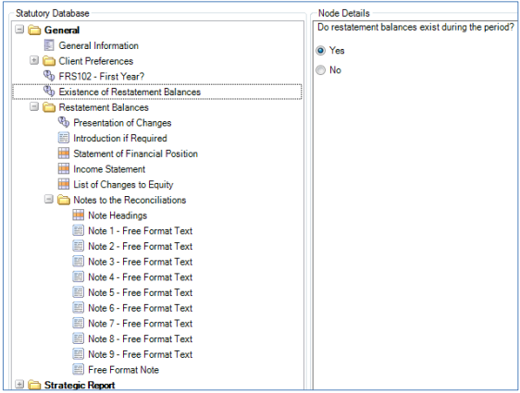Open Note 2 - Free Format Text label

point(141,247)
